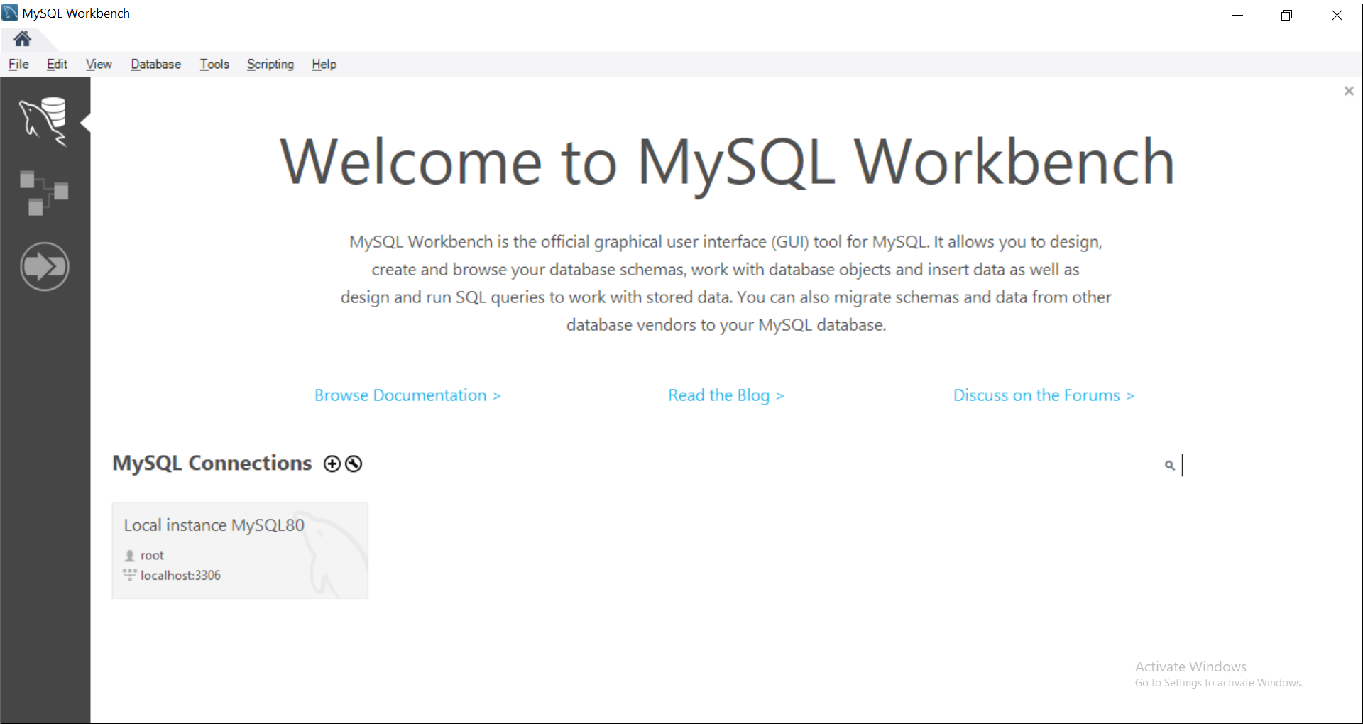
Task: Click the MySQL Connections heading
Action: pos(212,463)
